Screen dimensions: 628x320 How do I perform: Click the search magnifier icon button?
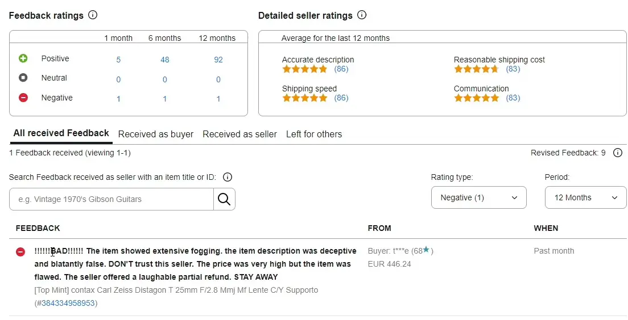pyautogui.click(x=224, y=199)
